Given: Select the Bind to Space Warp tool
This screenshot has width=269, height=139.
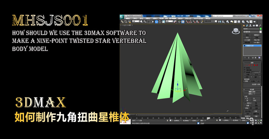Looking at the screenshot, I should point(129,22).
